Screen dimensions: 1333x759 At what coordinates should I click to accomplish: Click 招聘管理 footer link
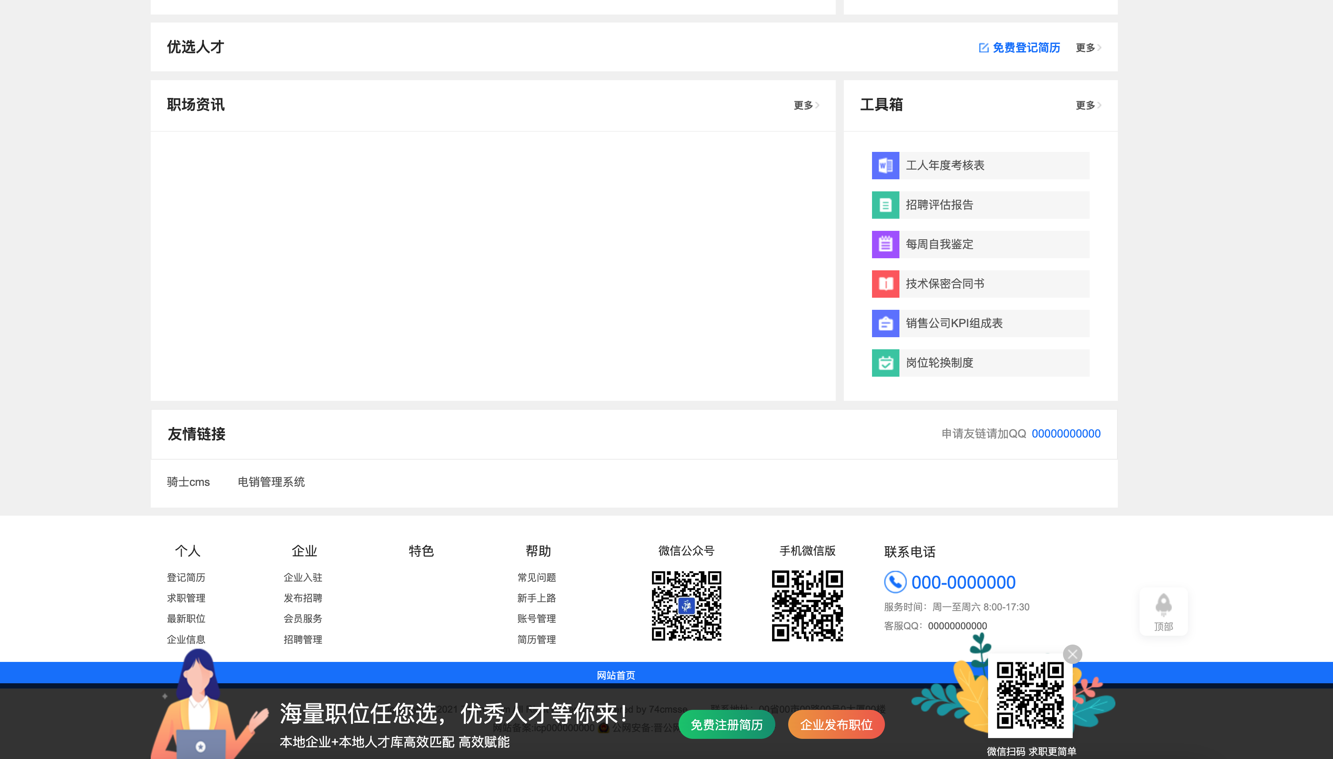303,640
